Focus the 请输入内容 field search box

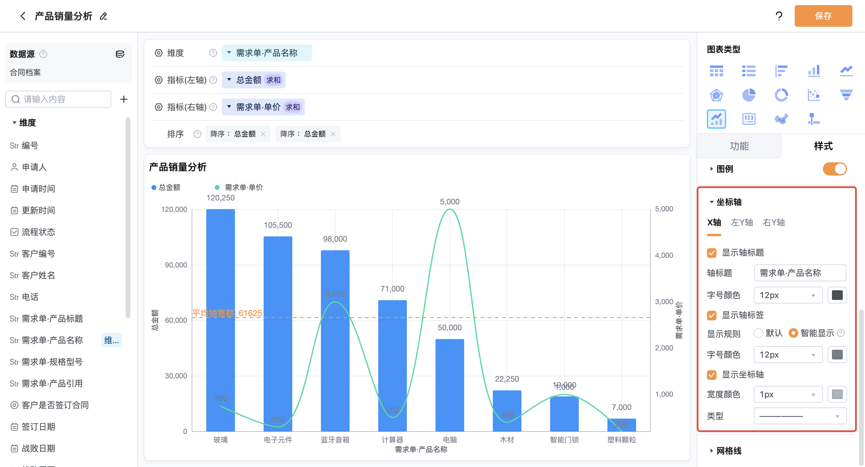[x=58, y=99]
